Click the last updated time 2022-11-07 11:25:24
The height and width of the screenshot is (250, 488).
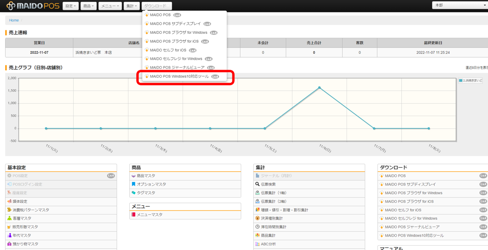tap(433, 52)
